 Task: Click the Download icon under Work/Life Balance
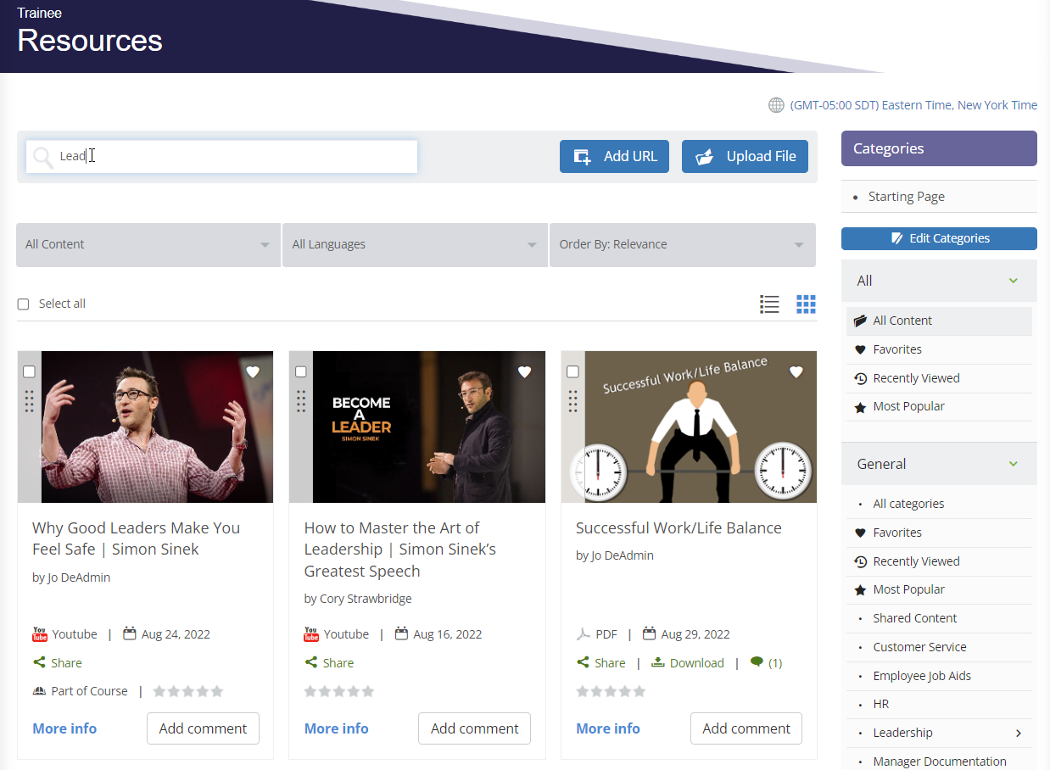coord(659,662)
